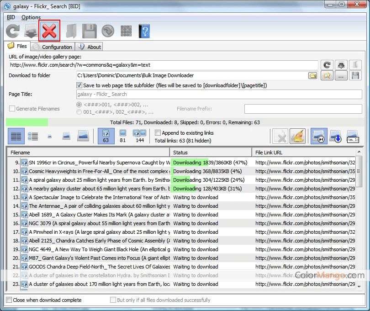Enable Append to existing links checkbox
Viewport: 370px width, 311px height.
158,133
